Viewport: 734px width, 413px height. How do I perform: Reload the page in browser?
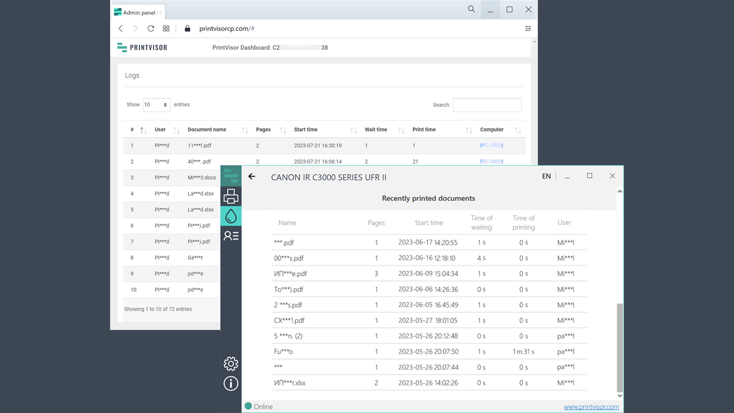[151, 29]
